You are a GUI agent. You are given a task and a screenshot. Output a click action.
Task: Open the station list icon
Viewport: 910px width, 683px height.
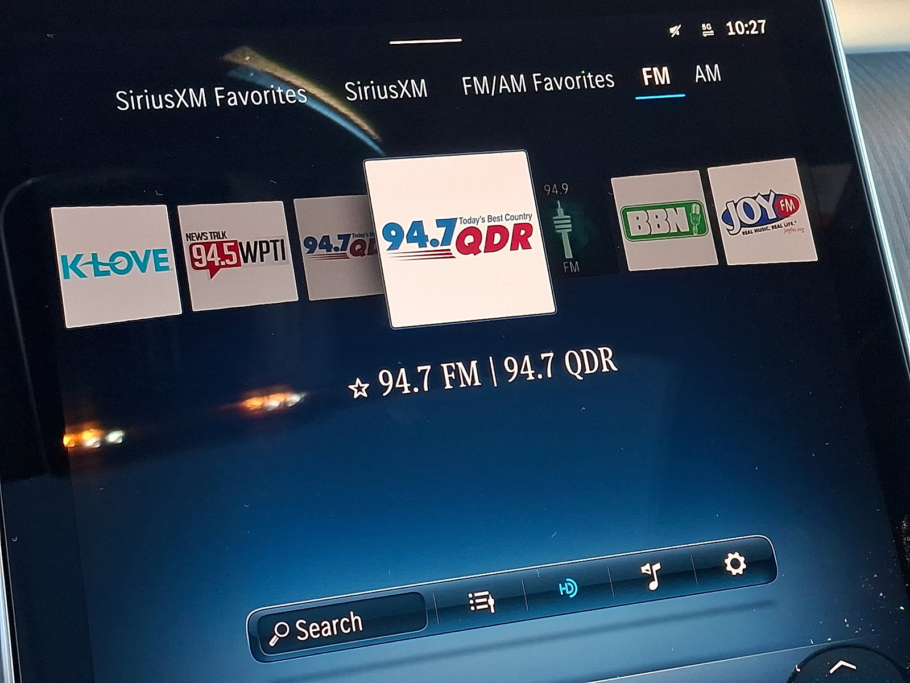point(481,601)
